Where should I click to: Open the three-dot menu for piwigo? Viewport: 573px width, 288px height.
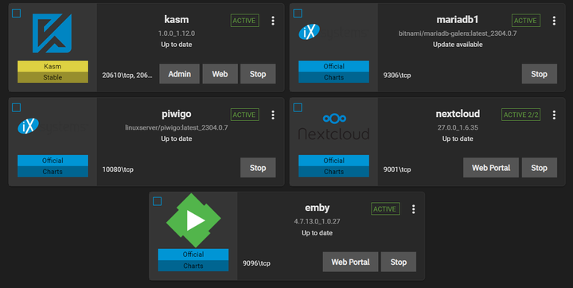(273, 115)
